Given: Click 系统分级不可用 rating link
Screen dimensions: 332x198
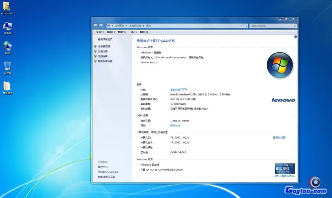Looking at the screenshot, I should point(179,90).
